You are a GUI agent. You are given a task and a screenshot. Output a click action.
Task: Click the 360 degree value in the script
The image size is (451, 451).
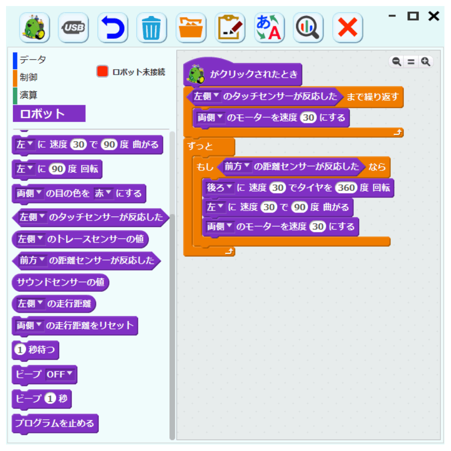tap(346, 188)
